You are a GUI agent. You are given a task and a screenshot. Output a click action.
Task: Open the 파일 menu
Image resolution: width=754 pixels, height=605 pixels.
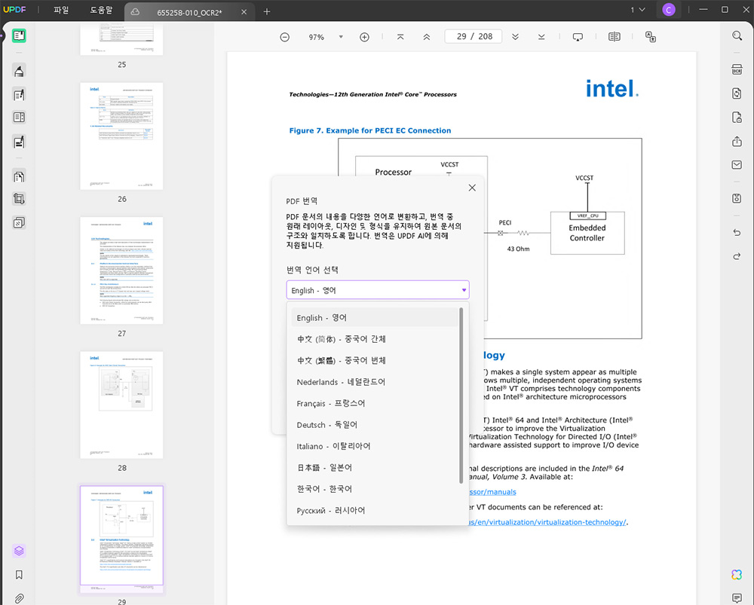[62, 10]
